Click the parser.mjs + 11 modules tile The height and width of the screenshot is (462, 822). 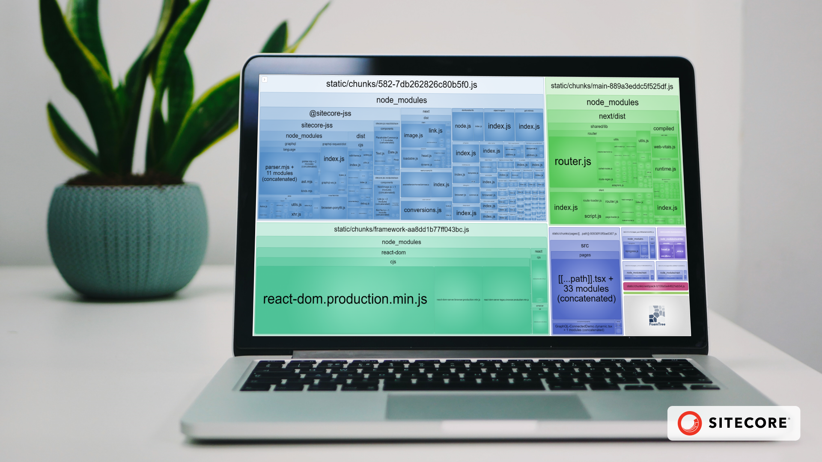pos(279,173)
